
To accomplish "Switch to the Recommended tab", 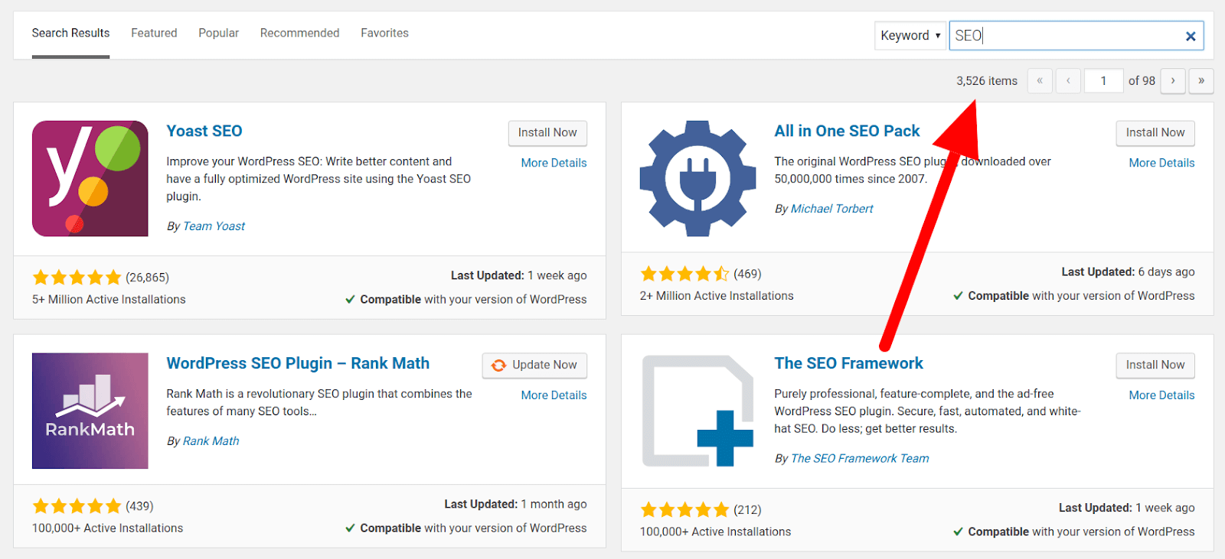I will click(x=299, y=33).
